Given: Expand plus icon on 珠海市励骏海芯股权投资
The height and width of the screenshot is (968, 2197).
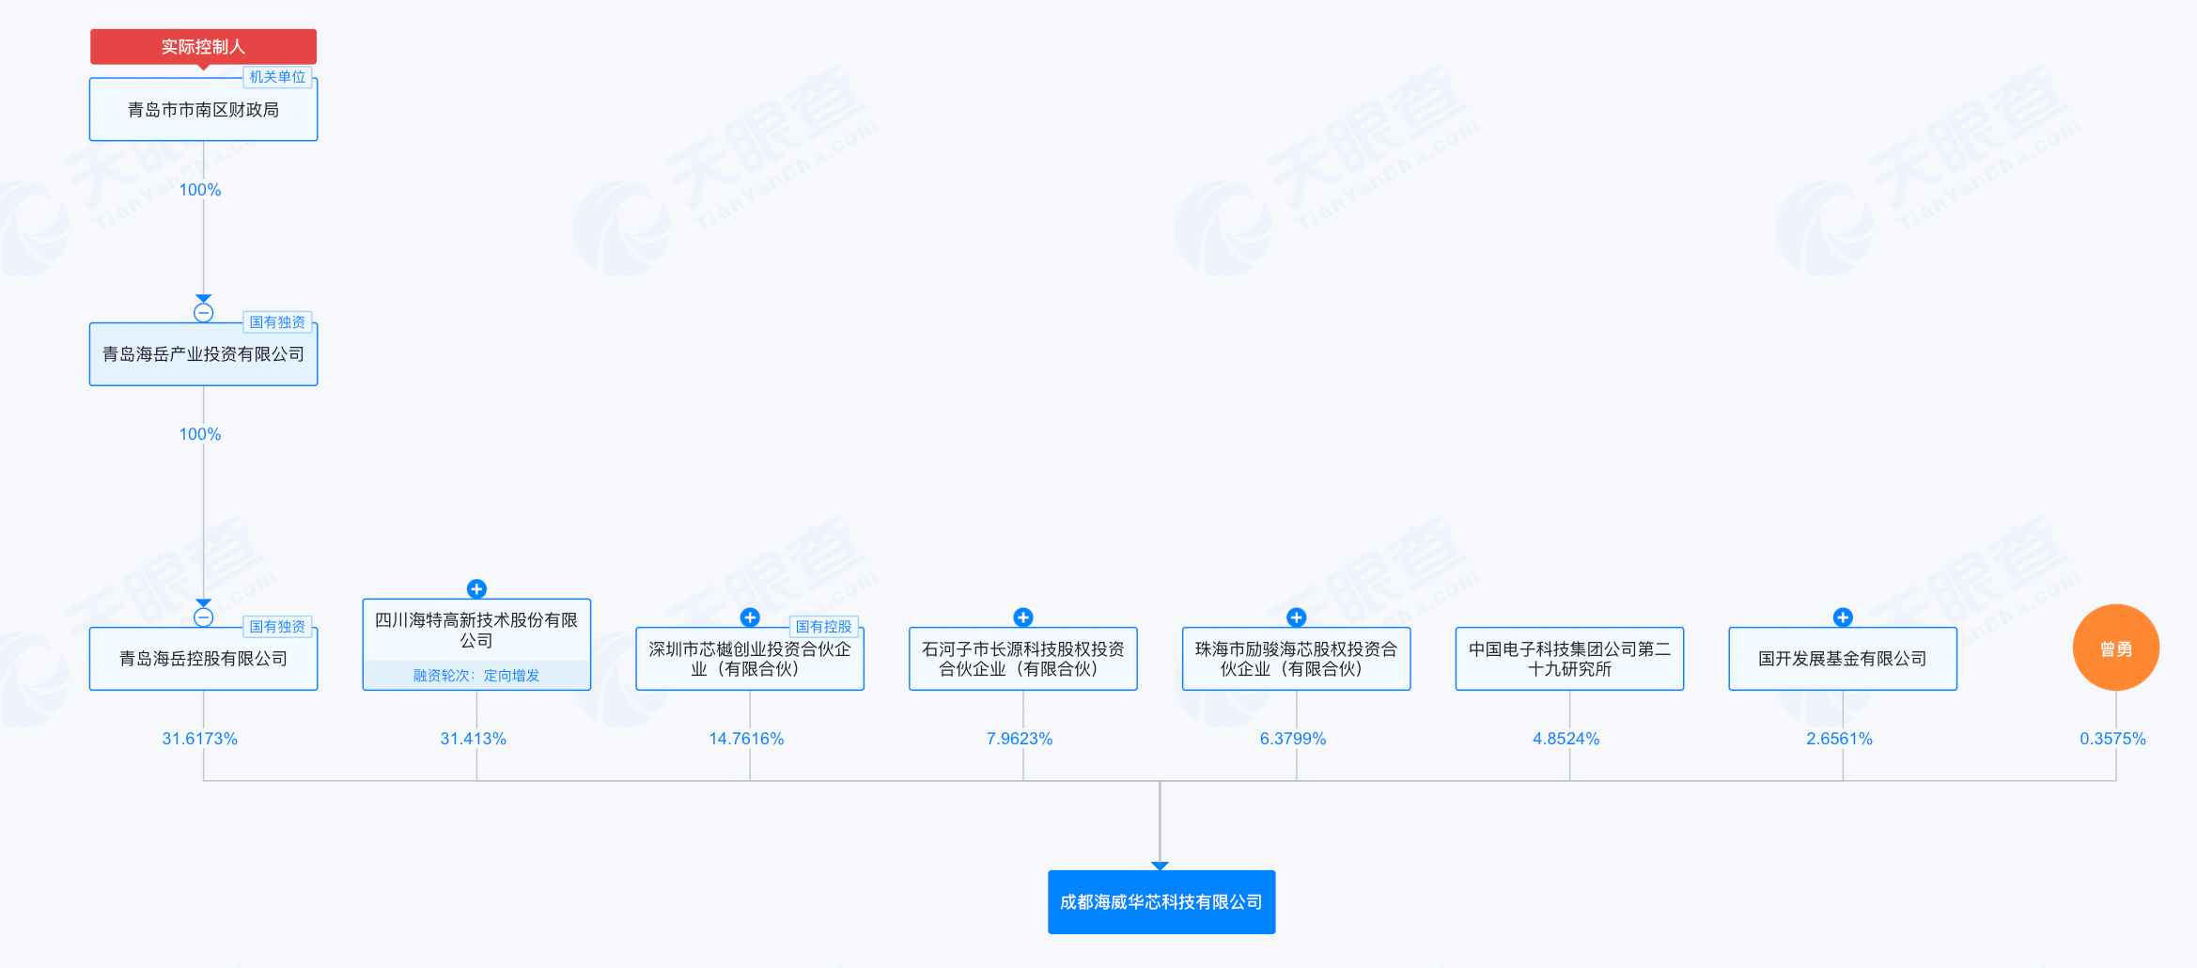Looking at the screenshot, I should pyautogui.click(x=1297, y=617).
